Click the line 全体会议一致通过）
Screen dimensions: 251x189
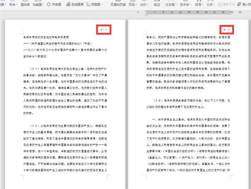pos(35,56)
